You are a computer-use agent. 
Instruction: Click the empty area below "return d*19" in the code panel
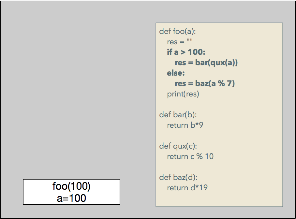click(x=219, y=199)
